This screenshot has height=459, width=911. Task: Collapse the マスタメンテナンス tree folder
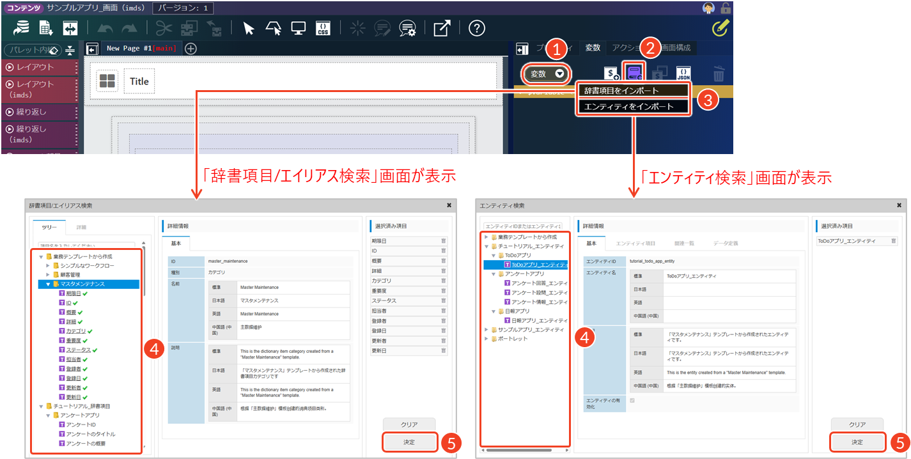[48, 284]
